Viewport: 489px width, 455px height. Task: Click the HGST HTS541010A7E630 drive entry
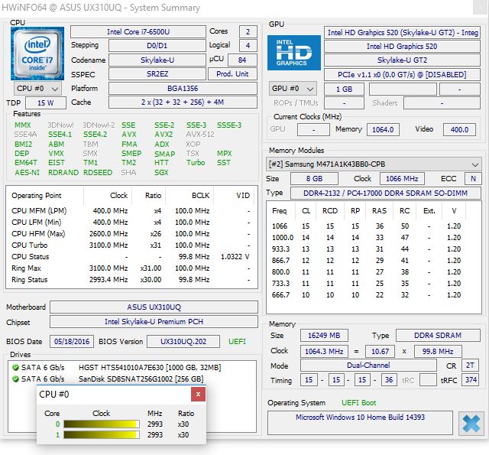tap(150, 367)
